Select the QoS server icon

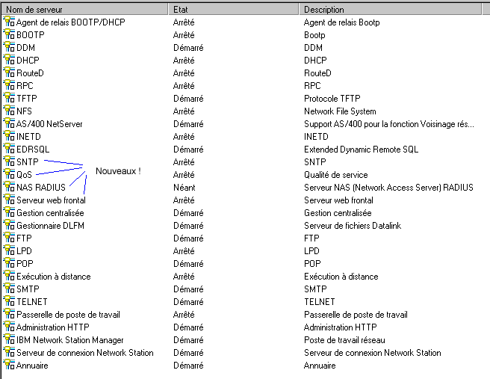coord(9,174)
